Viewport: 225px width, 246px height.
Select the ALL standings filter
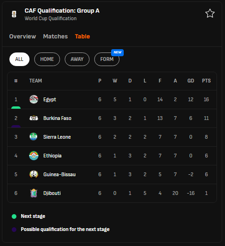click(x=19, y=59)
